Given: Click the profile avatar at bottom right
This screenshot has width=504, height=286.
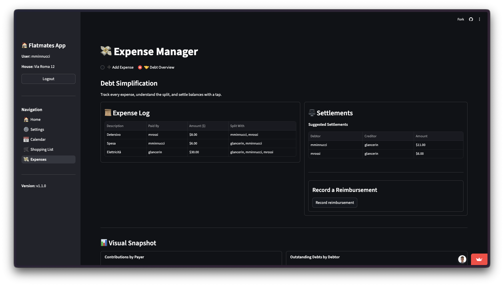Looking at the screenshot, I should point(462,259).
